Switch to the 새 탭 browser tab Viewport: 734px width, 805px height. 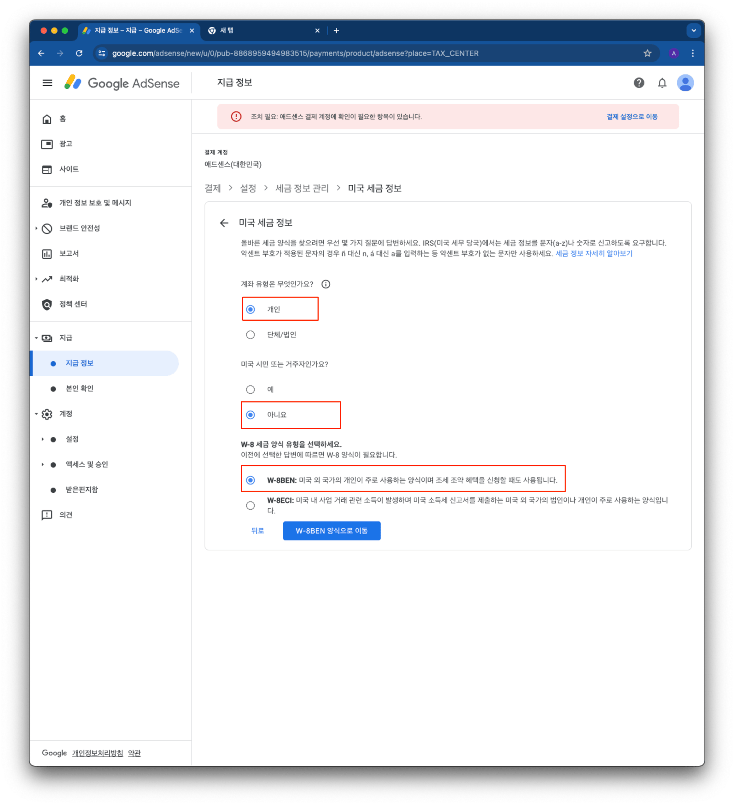[264, 30]
